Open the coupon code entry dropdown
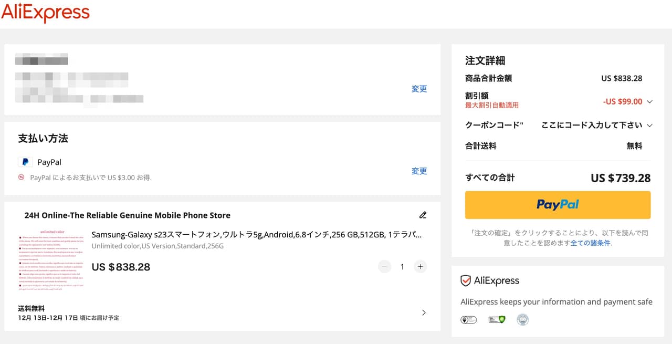 click(x=649, y=125)
